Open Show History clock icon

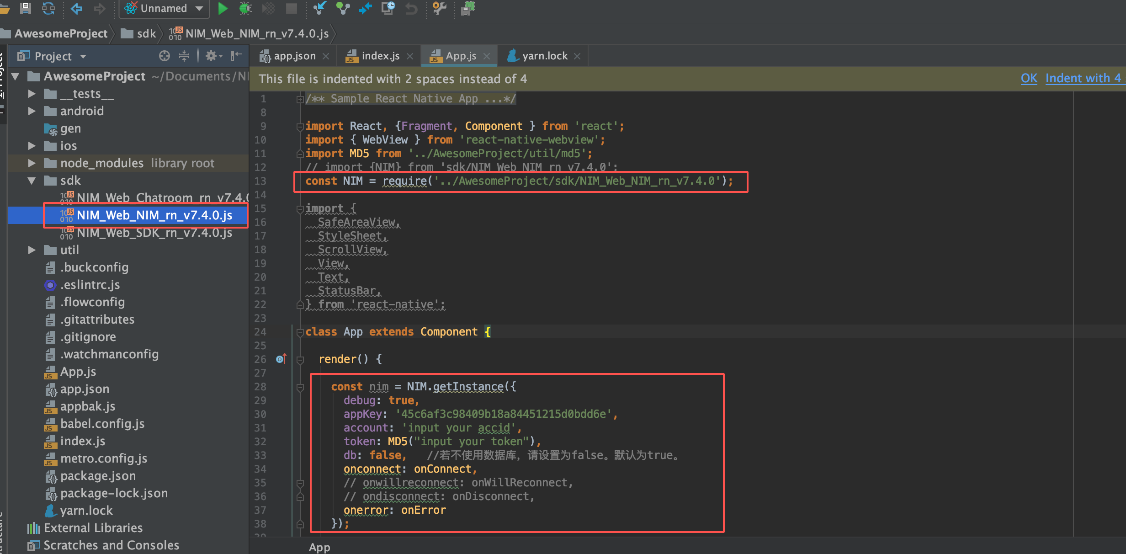[388, 8]
